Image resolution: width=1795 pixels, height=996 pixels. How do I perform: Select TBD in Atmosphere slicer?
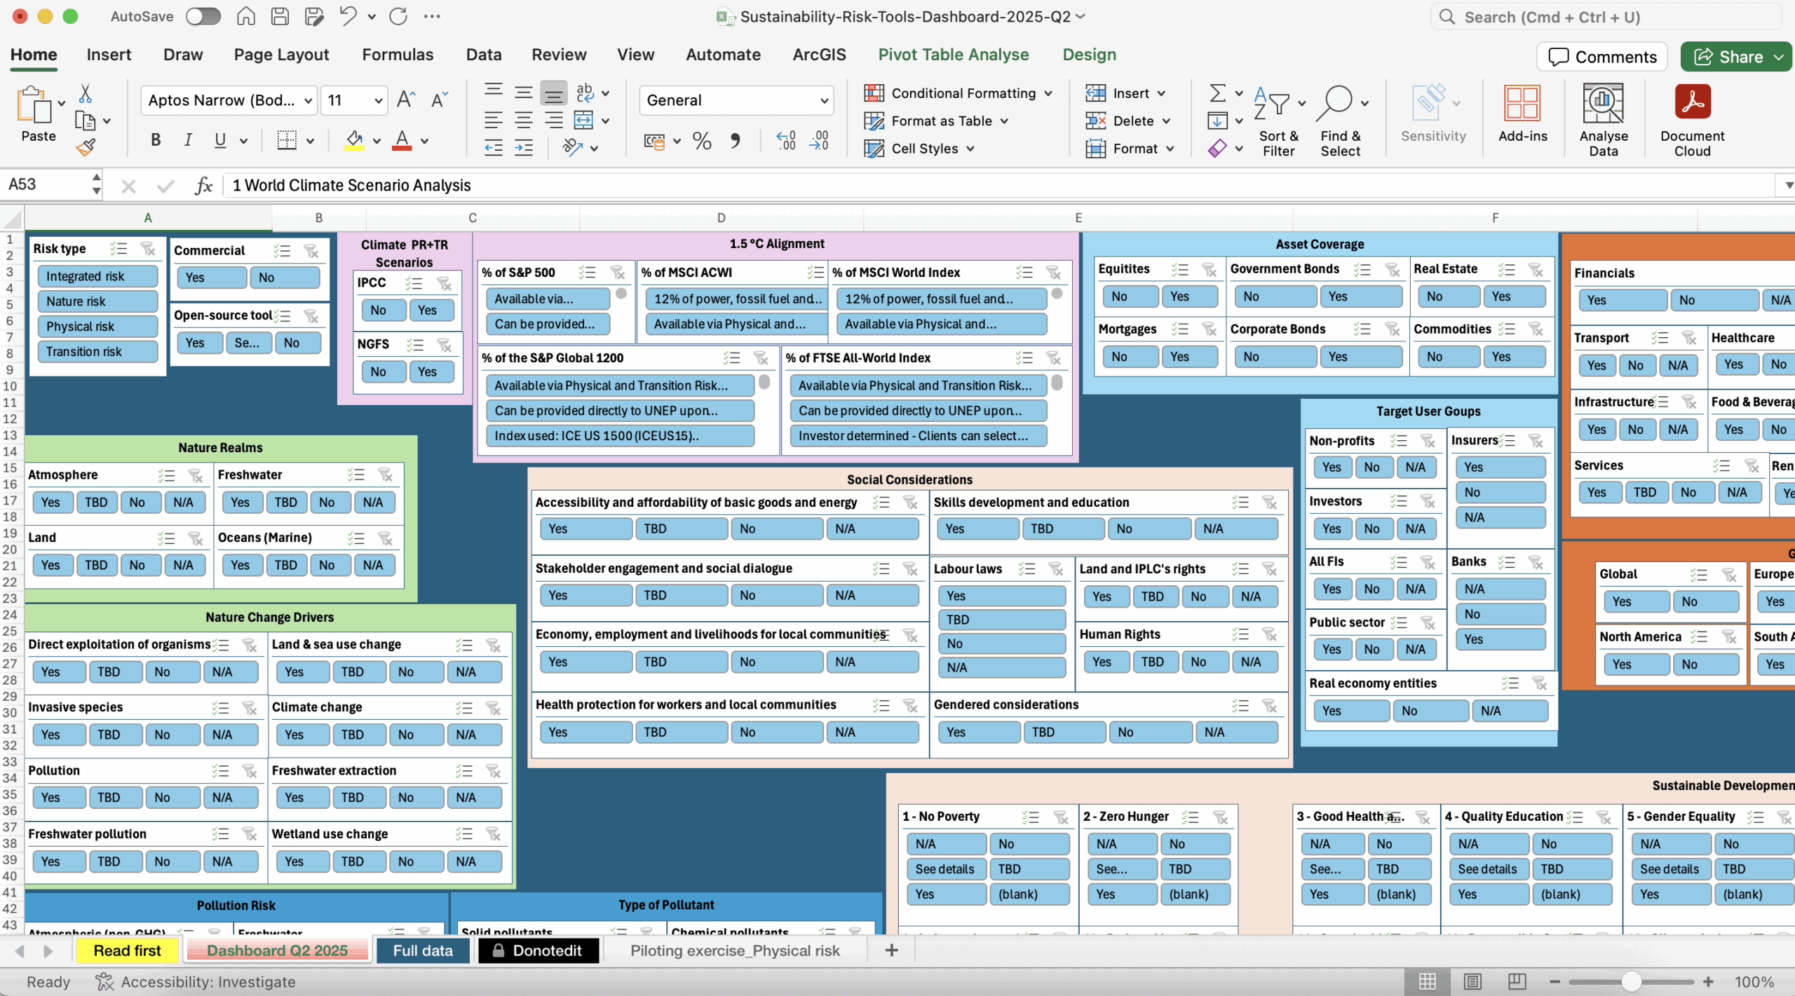tap(96, 503)
